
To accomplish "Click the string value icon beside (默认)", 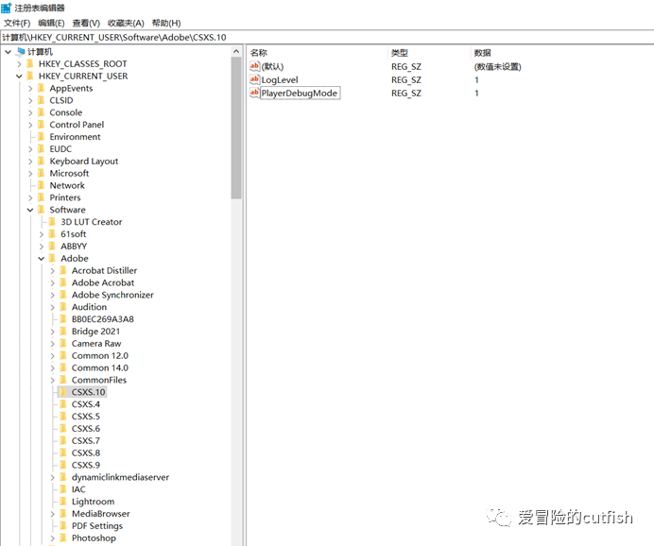I will point(254,66).
